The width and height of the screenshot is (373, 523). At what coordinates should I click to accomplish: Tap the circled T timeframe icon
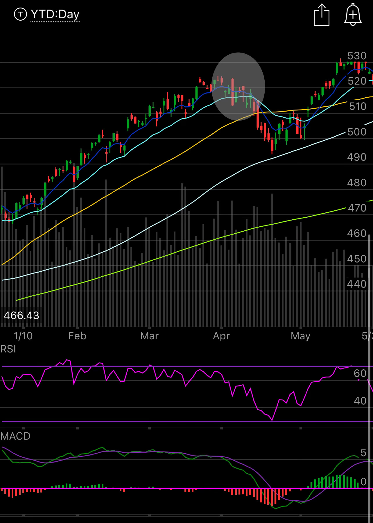click(20, 14)
